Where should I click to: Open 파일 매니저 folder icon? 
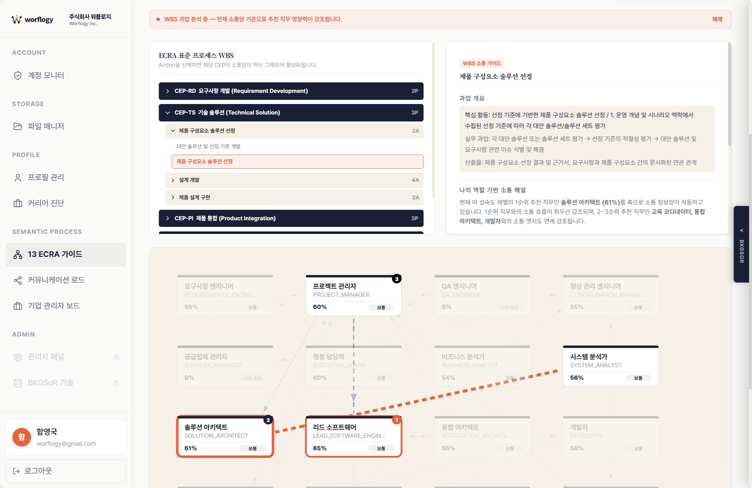pos(18,126)
